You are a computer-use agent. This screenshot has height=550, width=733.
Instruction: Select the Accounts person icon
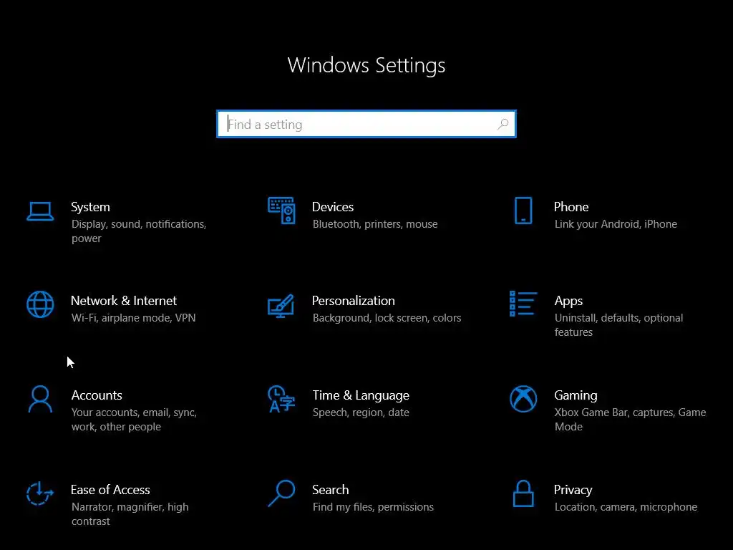coord(40,399)
